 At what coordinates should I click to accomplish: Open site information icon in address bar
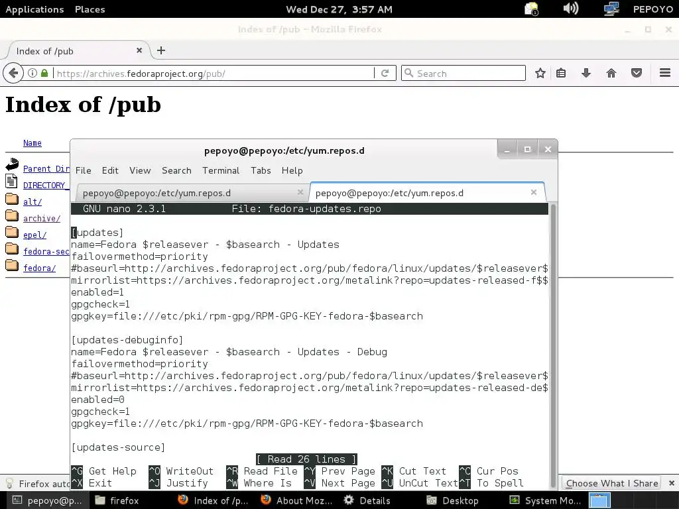coord(32,73)
